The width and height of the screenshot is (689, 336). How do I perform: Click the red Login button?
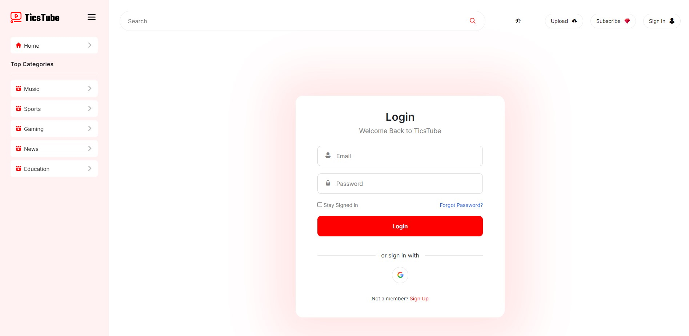(x=400, y=226)
